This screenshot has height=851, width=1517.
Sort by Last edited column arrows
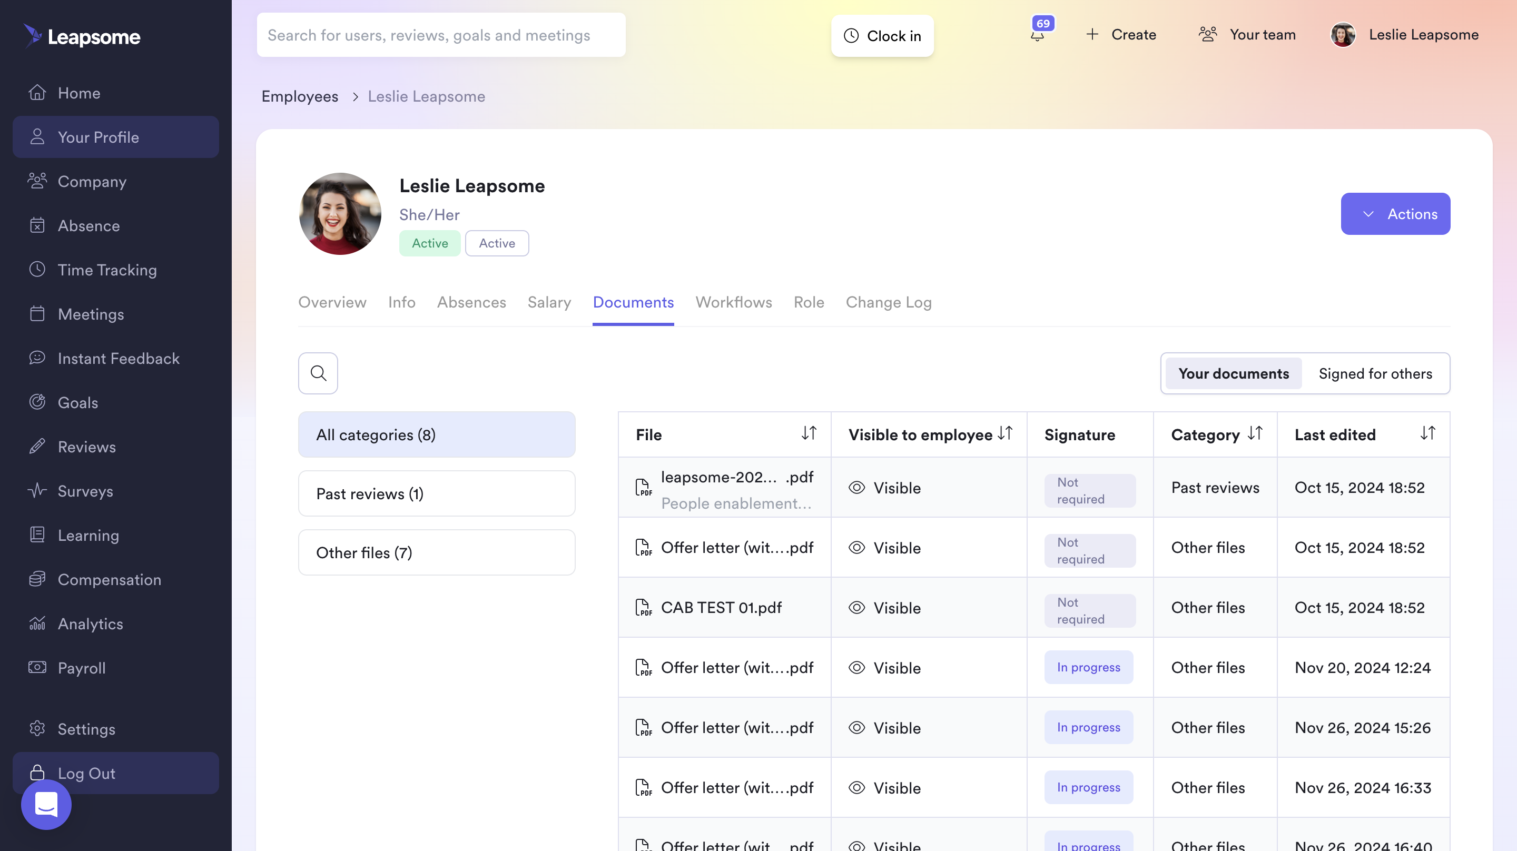point(1427,433)
